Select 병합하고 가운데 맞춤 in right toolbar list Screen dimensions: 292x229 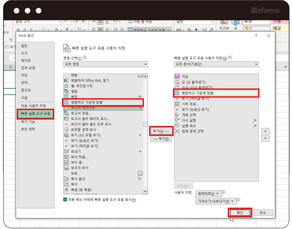[216, 93]
